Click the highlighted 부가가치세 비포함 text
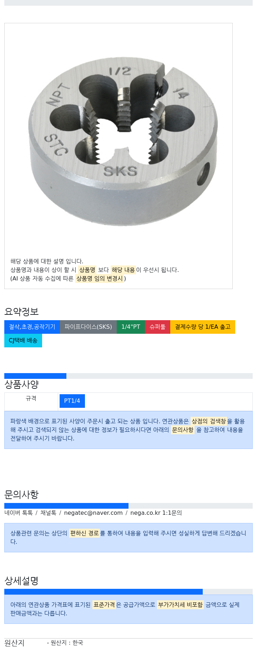Image resolution: width=257 pixels, height=650 pixels. tap(180, 605)
